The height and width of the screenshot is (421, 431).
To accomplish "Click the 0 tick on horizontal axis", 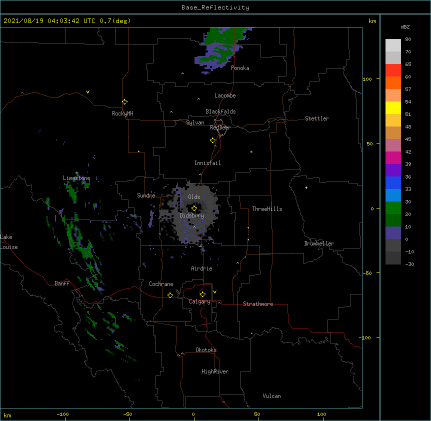I will [x=193, y=414].
